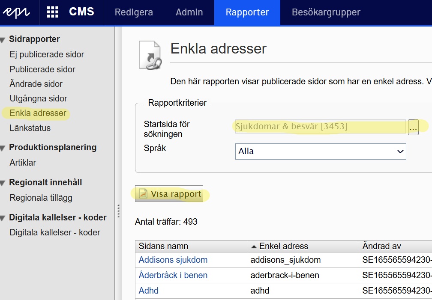Viewport: 432px width, 300px height.
Task: Collapse the Produktionsplanering section
Action: click(3, 148)
